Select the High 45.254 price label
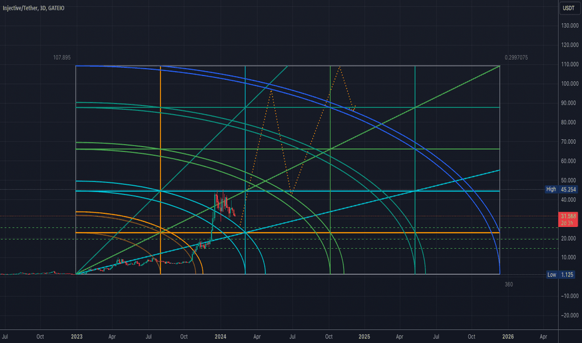Image resolution: width=582 pixels, height=343 pixels. (x=561, y=190)
